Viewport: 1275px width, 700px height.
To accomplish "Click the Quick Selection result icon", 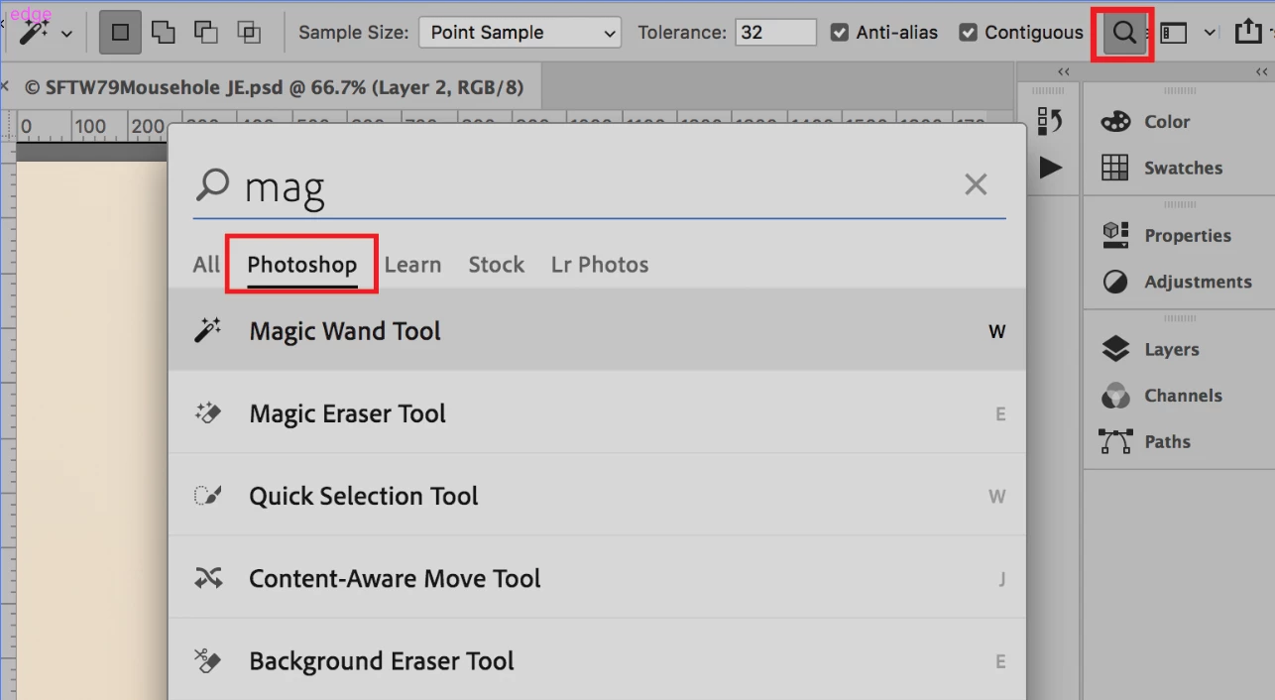I will tap(207, 495).
